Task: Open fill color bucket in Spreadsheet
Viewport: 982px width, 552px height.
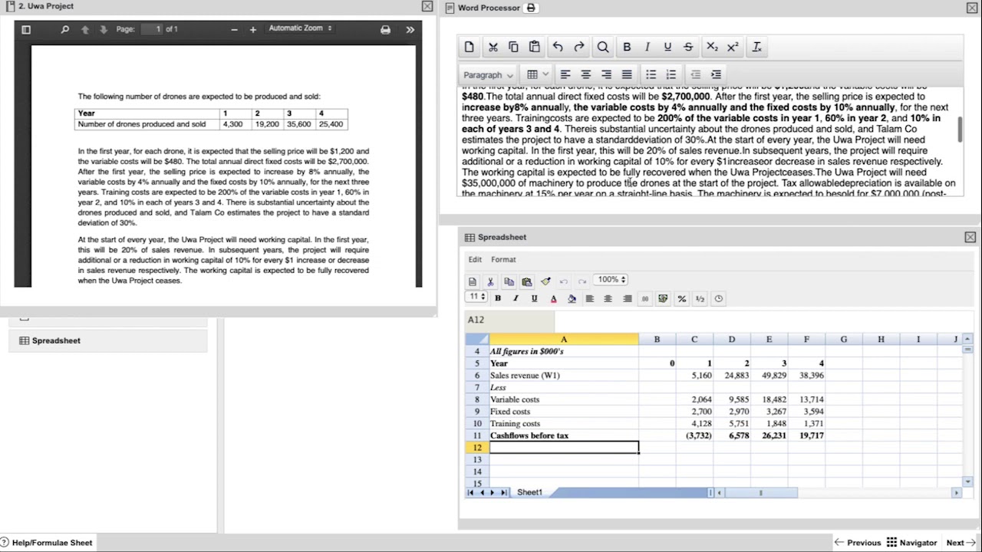Action: pyautogui.click(x=572, y=298)
